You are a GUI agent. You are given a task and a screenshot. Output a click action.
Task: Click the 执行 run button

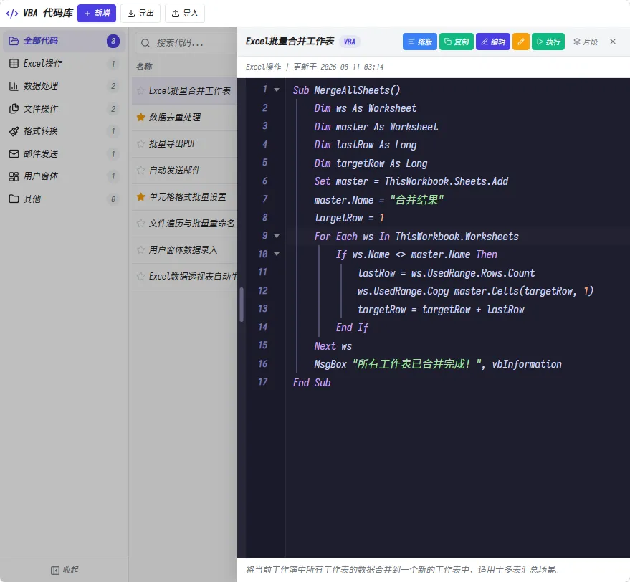pyautogui.click(x=548, y=42)
